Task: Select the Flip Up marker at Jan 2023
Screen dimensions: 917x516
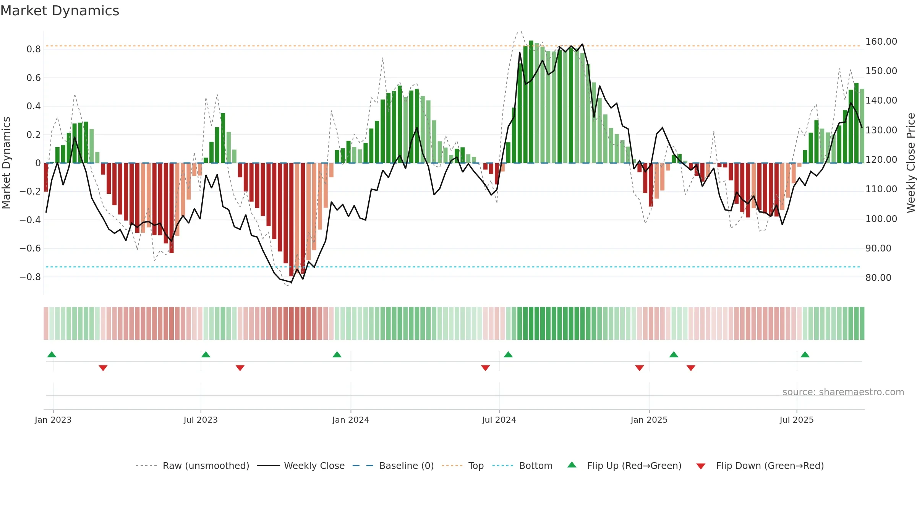Action: pyautogui.click(x=52, y=354)
